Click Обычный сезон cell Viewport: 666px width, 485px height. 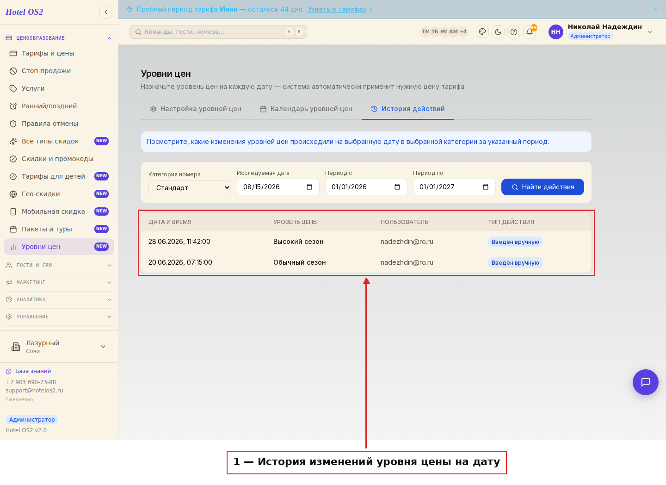(300, 262)
